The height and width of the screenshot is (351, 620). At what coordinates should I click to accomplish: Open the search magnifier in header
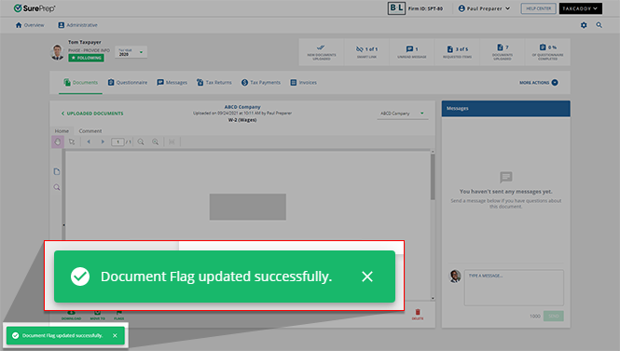point(599,25)
